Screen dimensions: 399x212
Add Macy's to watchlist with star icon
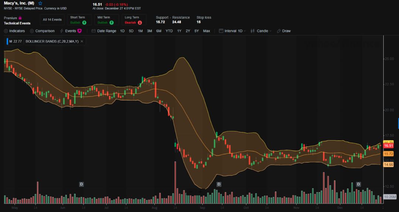(40, 3)
